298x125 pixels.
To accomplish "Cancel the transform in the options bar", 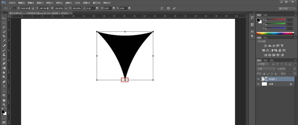I will coord(168,8).
